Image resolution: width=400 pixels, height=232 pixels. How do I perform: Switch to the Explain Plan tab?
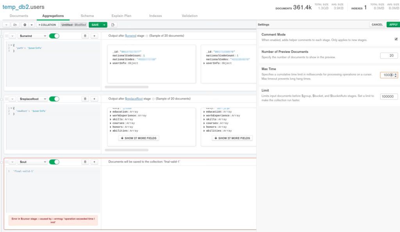pyautogui.click(x=122, y=16)
